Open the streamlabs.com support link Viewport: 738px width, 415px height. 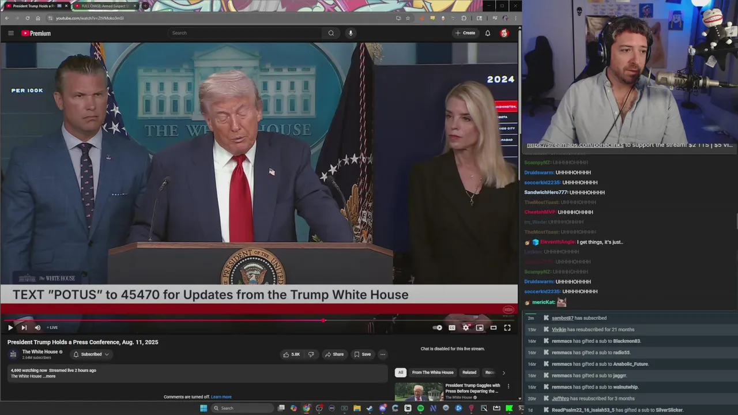575,145
